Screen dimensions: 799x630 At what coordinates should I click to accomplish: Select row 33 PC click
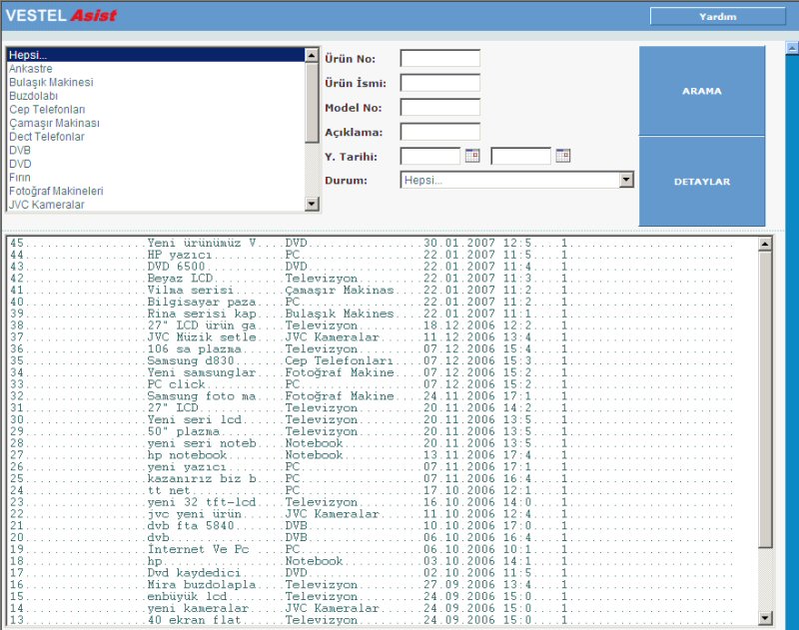[383, 384]
